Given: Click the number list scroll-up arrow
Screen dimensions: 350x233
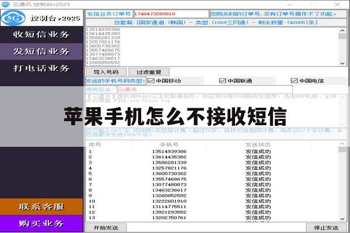Looking at the screenshot, I should [x=342, y=30].
